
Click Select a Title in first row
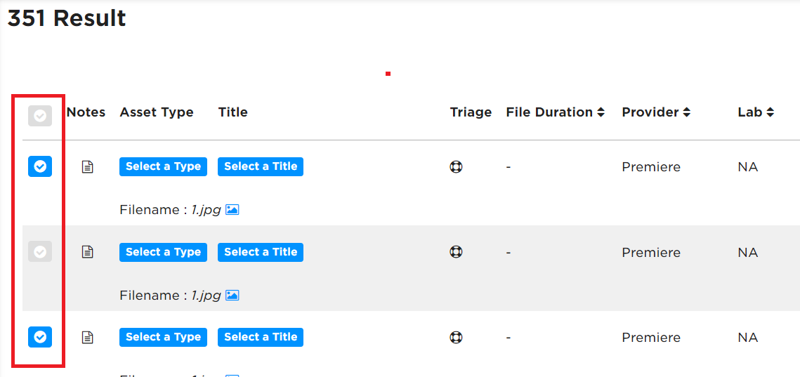point(261,167)
